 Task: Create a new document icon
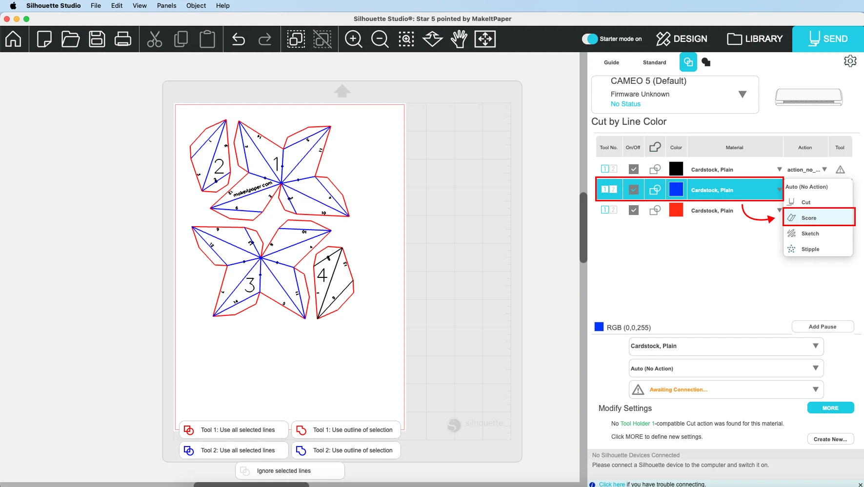click(44, 39)
